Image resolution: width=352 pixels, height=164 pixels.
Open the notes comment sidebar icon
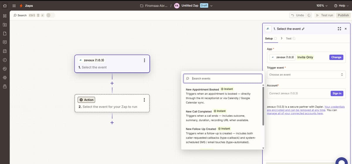(x=5, y=42)
